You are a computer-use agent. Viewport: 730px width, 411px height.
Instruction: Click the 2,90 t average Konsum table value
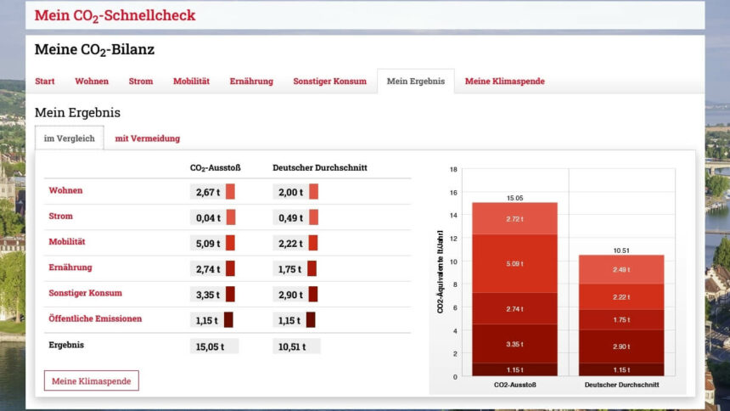(290, 295)
